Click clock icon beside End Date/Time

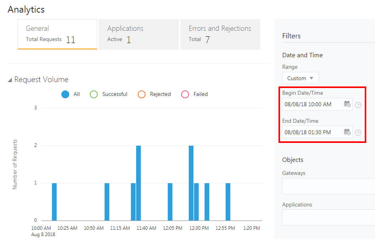click(358, 133)
